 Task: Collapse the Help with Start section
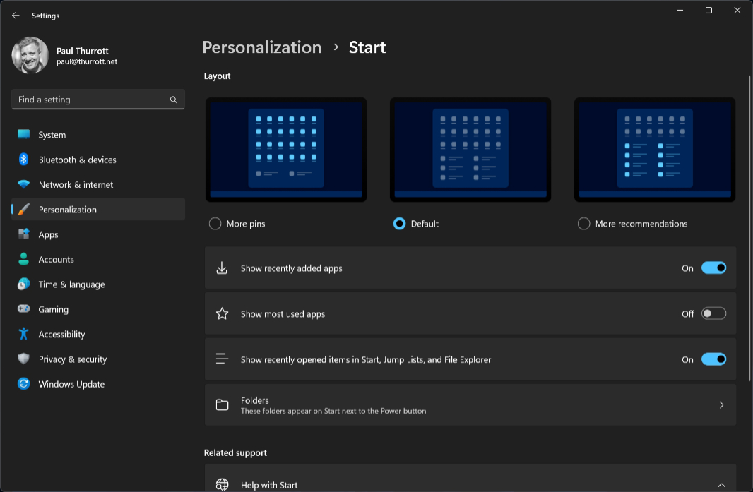(721, 485)
